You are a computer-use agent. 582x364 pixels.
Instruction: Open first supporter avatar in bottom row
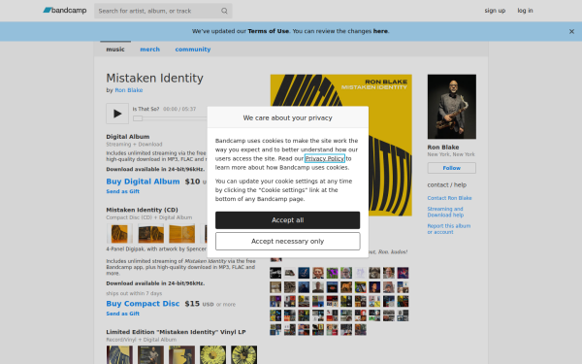pyautogui.click(x=275, y=329)
